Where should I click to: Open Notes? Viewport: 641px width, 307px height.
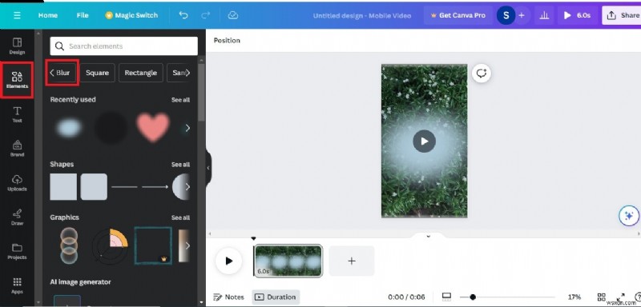point(229,297)
